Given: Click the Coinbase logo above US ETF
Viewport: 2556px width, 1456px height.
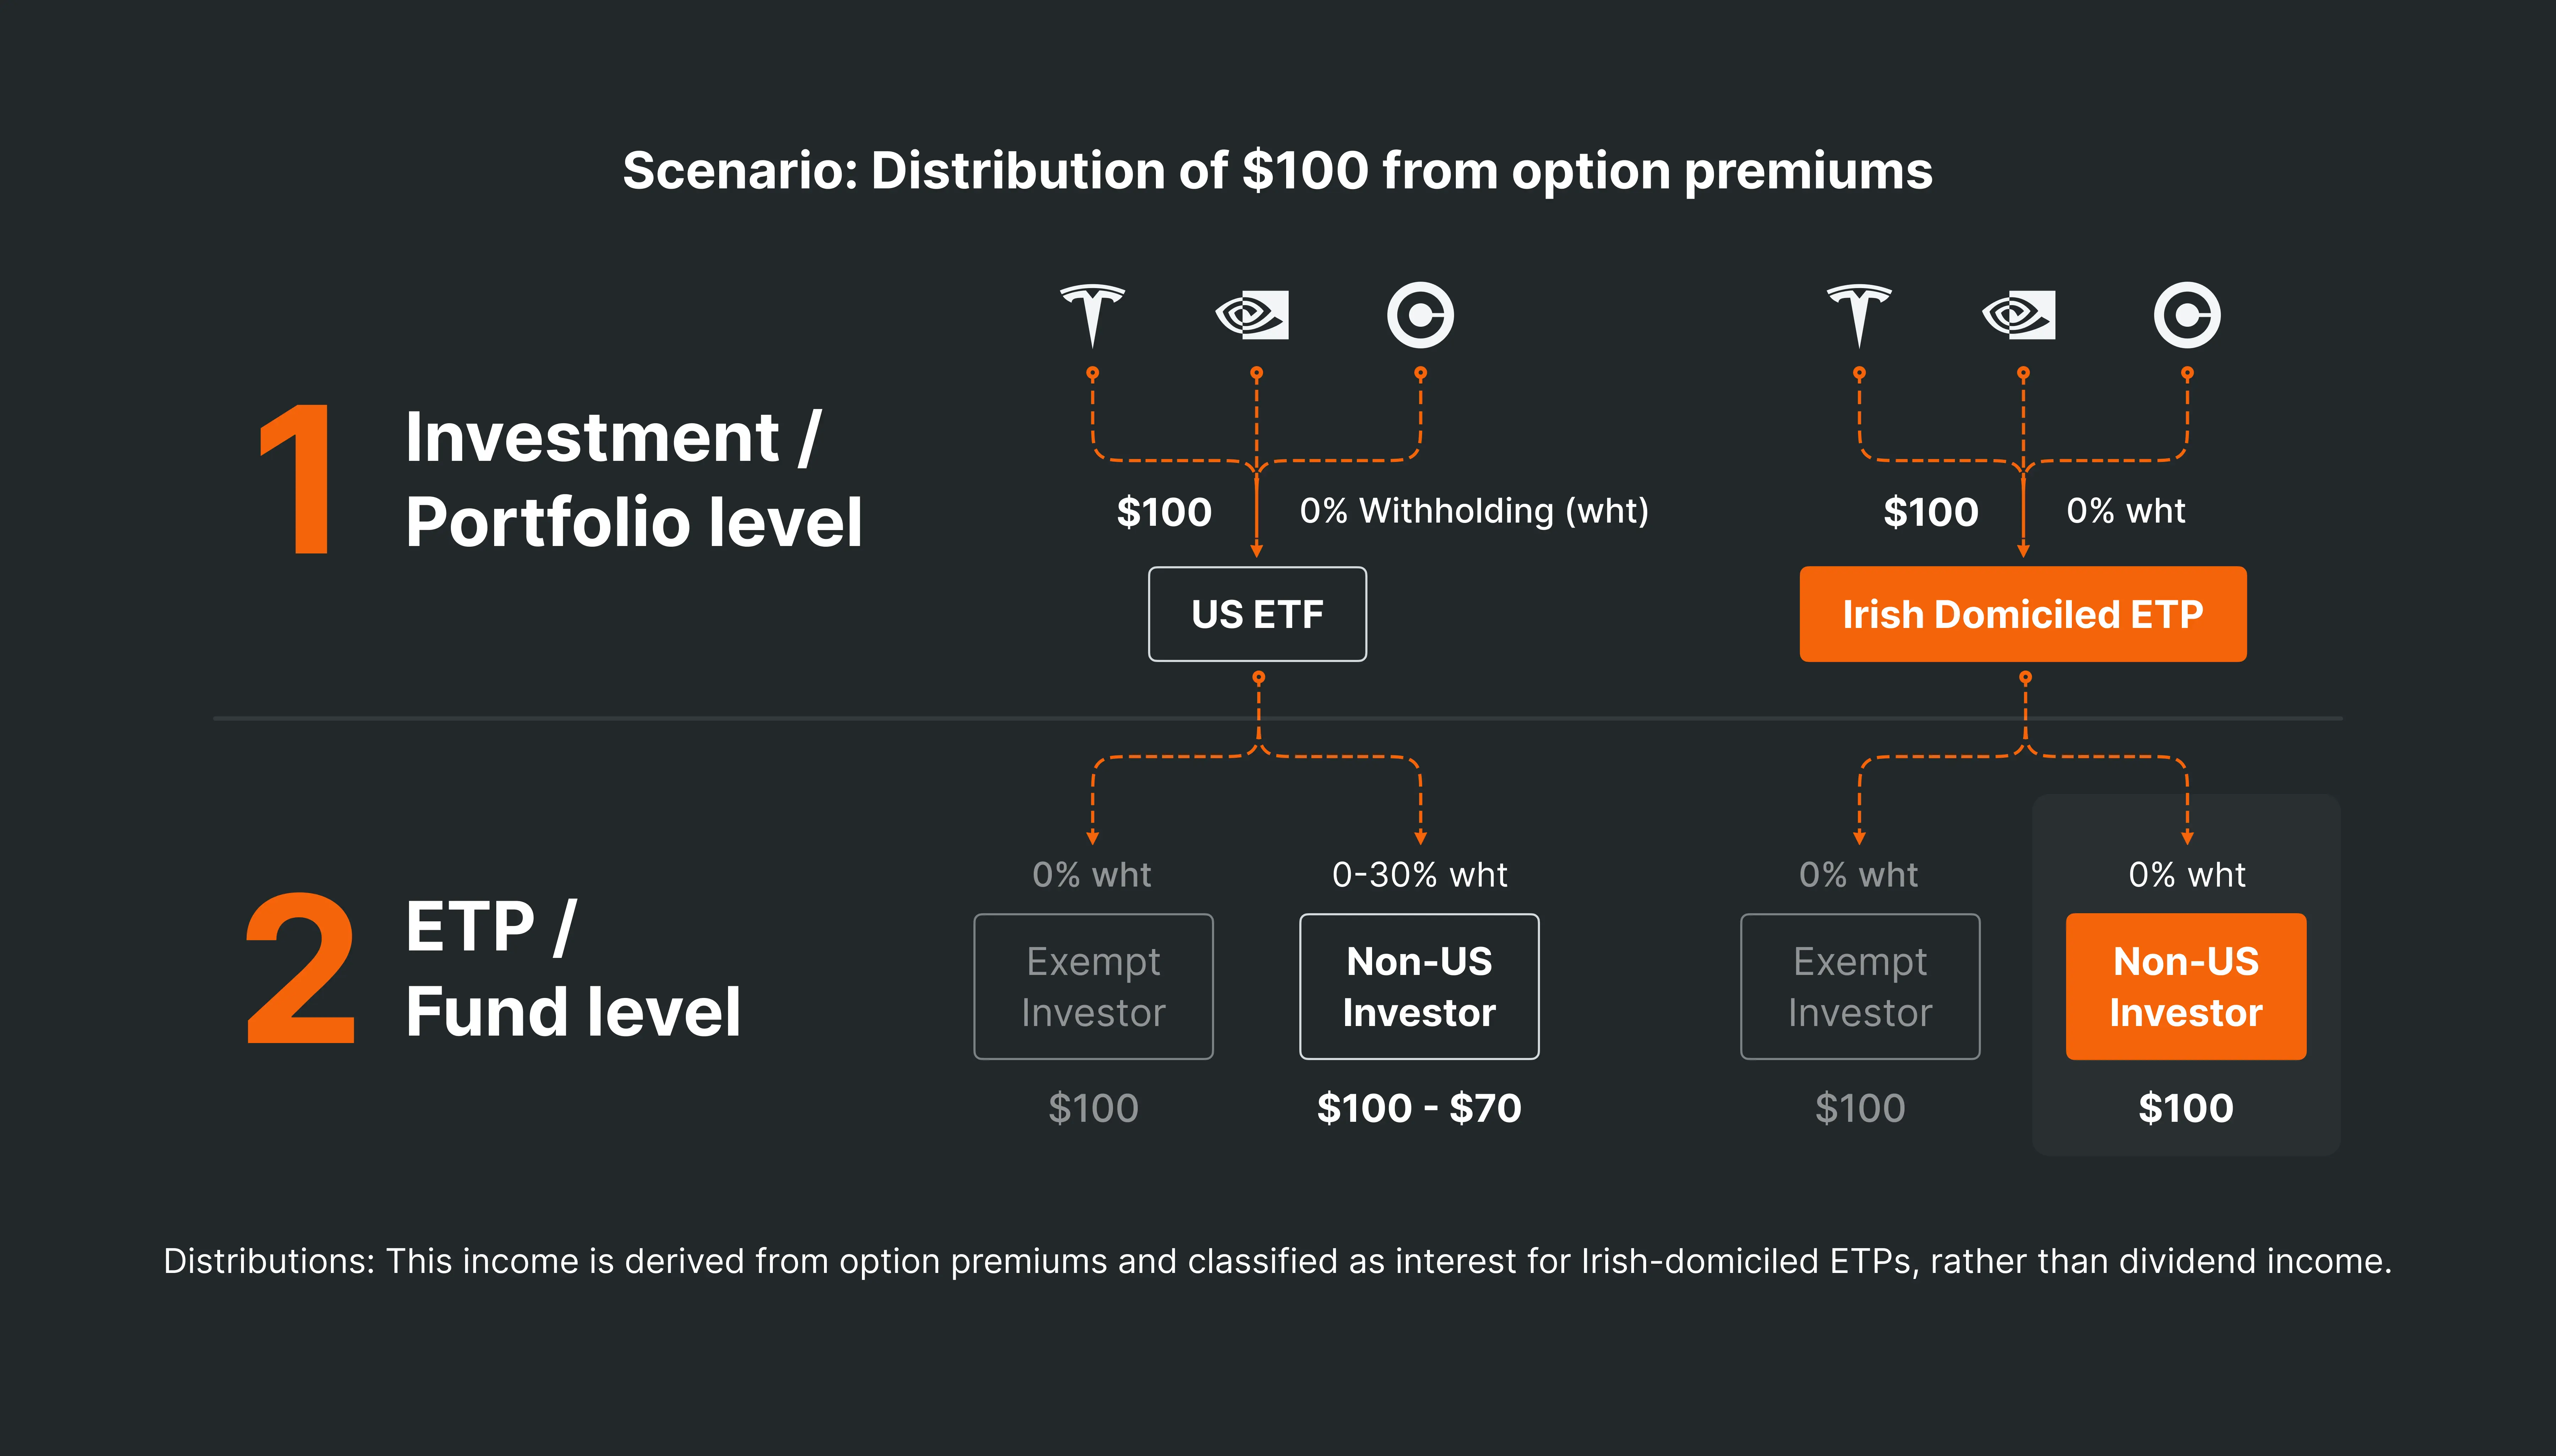Looking at the screenshot, I should point(1420,315).
